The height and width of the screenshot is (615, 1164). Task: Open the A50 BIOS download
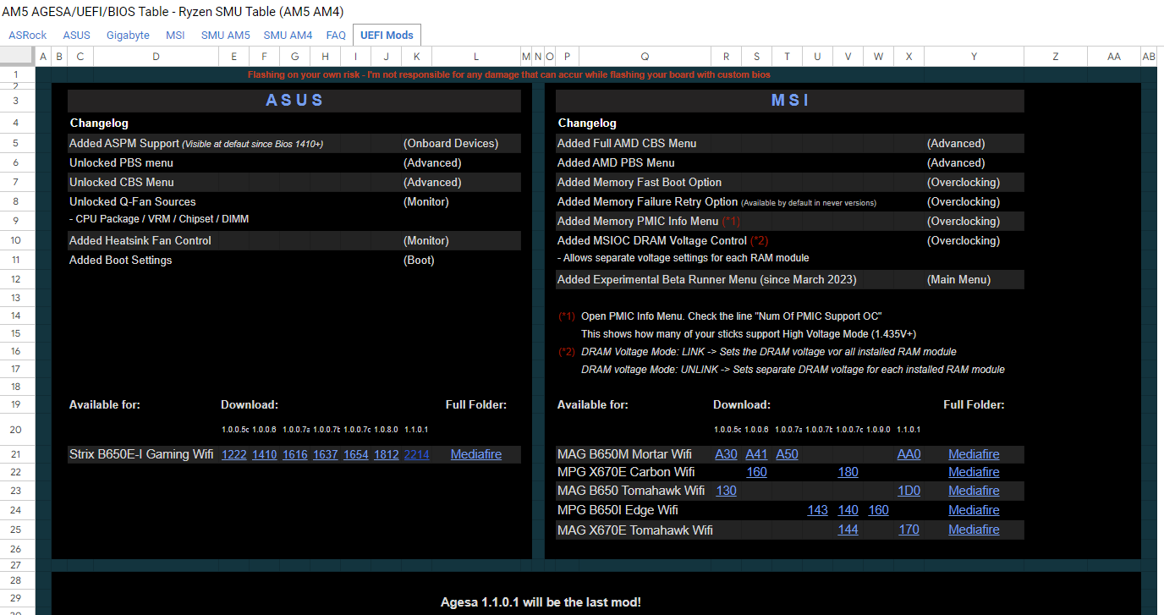pyautogui.click(x=787, y=454)
